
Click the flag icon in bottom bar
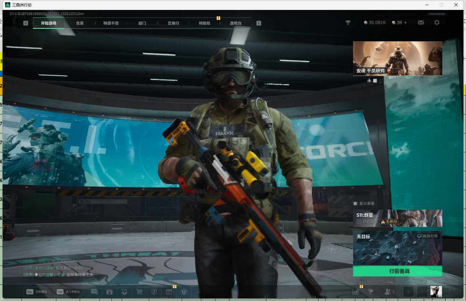(371, 292)
